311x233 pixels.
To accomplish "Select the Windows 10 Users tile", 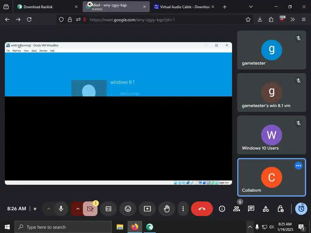I will click(272, 135).
